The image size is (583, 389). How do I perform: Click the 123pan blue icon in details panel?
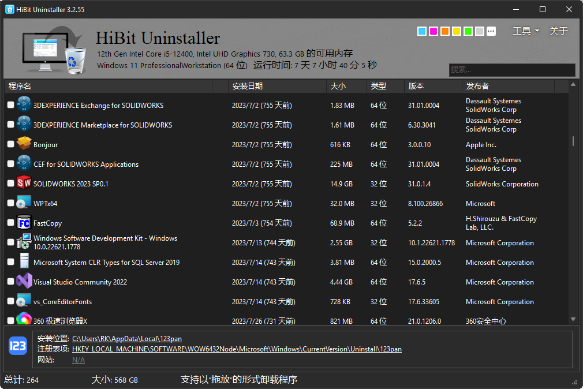point(18,346)
